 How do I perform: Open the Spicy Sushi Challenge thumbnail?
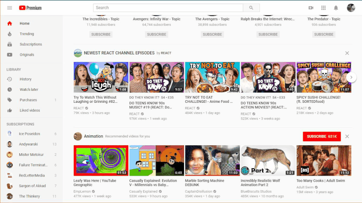coord(324,77)
